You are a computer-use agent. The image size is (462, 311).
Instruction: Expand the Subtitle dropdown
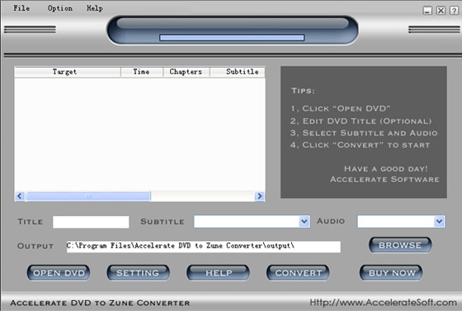click(304, 221)
